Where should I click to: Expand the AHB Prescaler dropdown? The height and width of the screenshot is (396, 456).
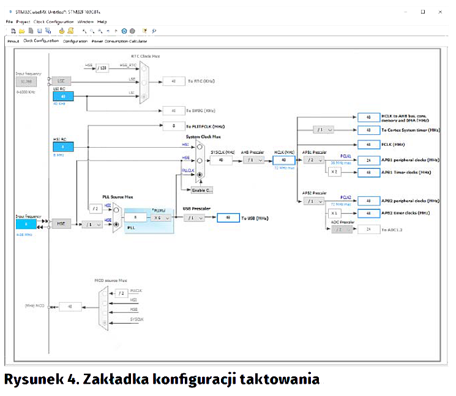(254, 160)
